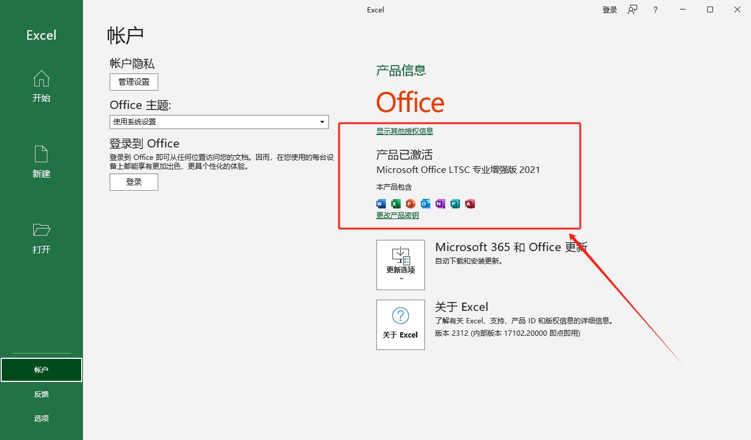Image resolution: width=751 pixels, height=440 pixels.
Task: Click the 本产品包含 label
Action: 394,187
